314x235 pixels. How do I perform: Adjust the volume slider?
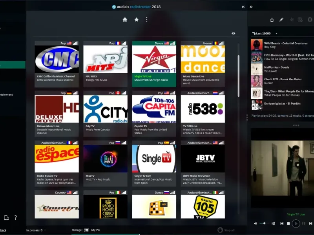(264, 223)
